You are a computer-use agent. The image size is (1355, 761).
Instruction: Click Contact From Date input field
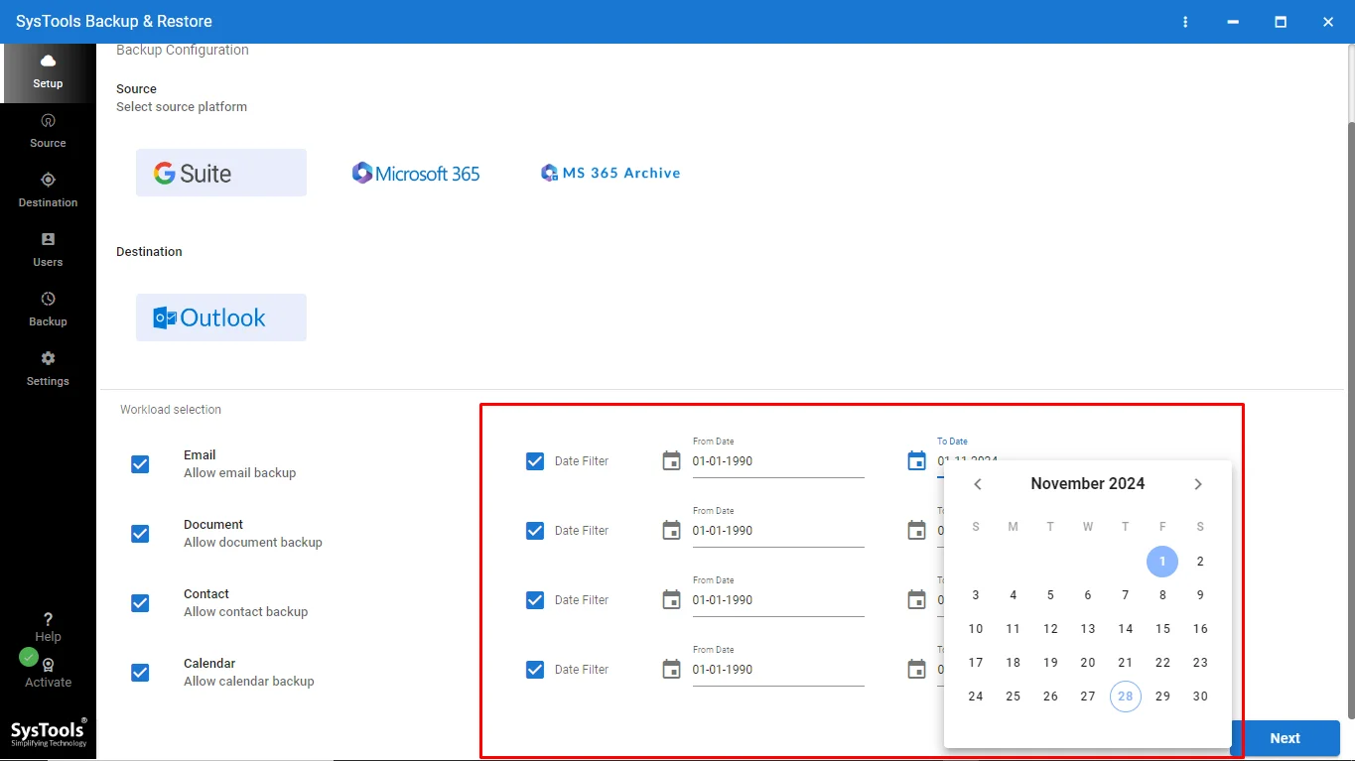778,600
